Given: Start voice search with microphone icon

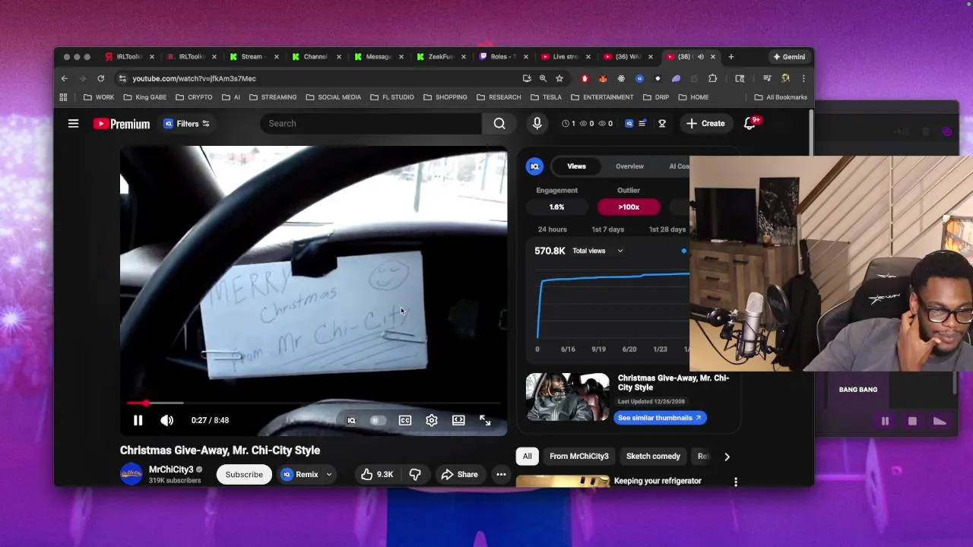Looking at the screenshot, I should (x=537, y=123).
